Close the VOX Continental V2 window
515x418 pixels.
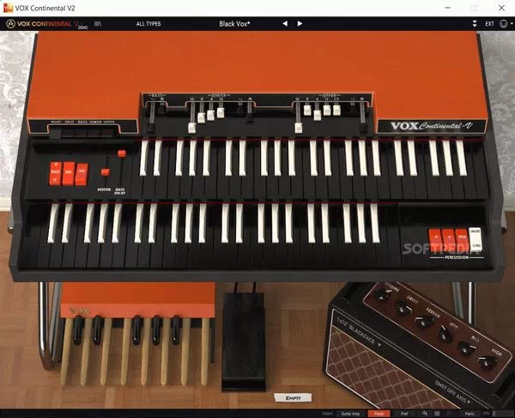(501, 9)
